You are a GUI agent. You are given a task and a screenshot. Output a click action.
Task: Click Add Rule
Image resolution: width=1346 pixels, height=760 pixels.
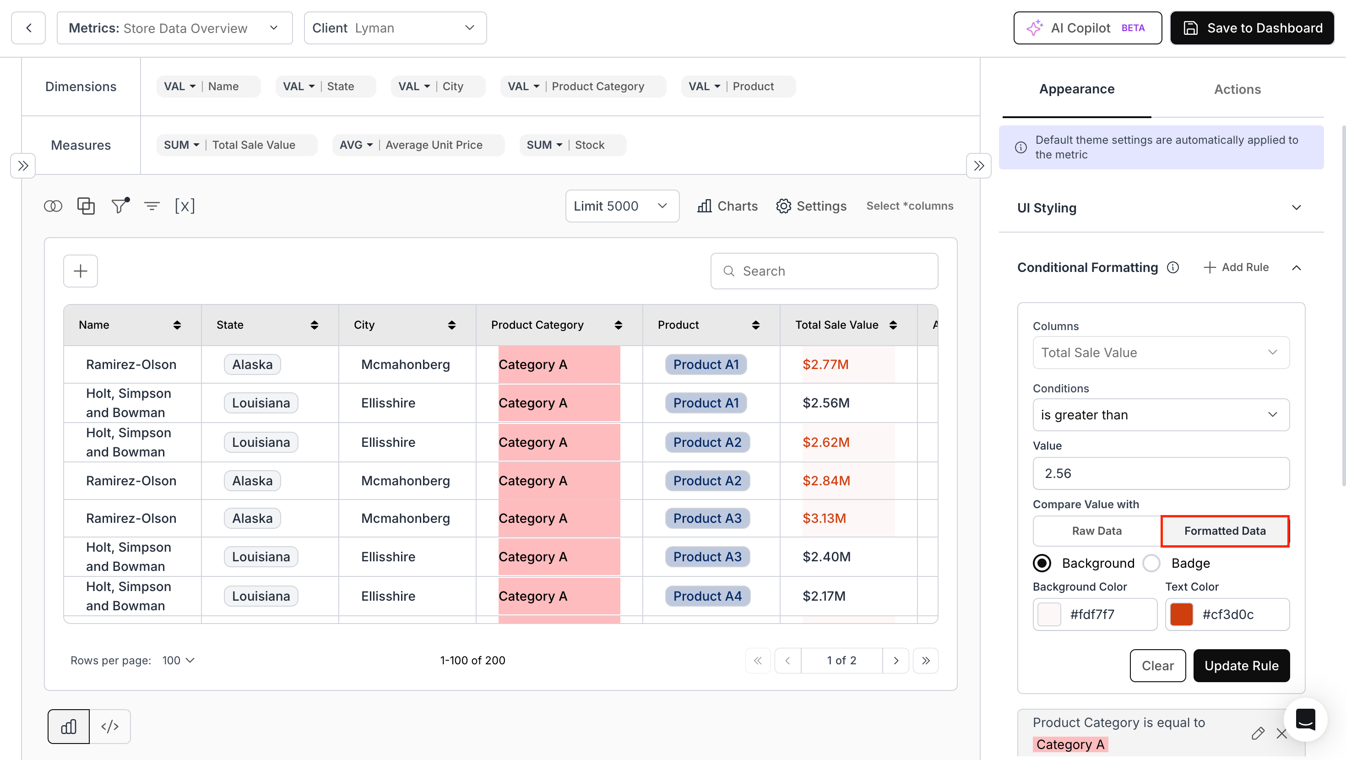coord(1236,268)
